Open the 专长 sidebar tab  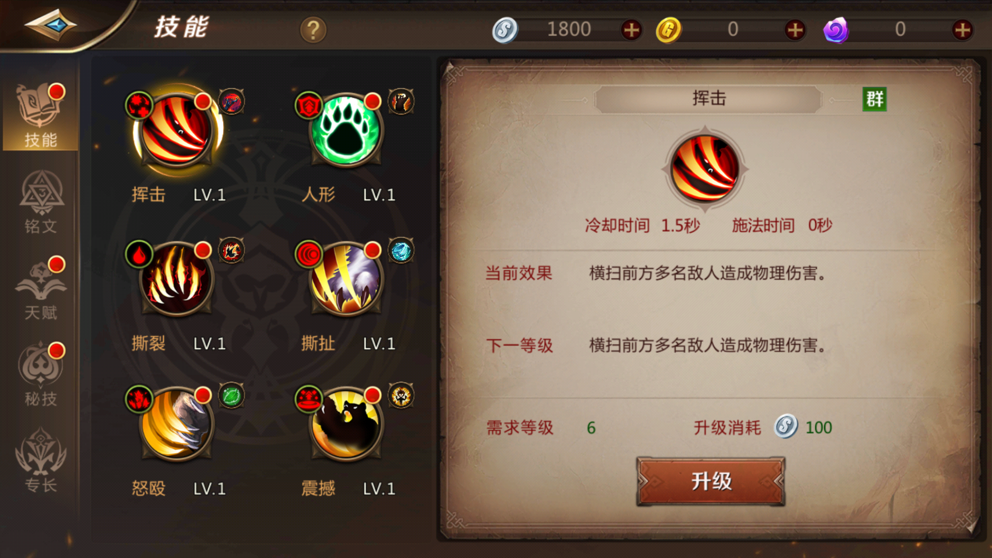pyautogui.click(x=41, y=461)
